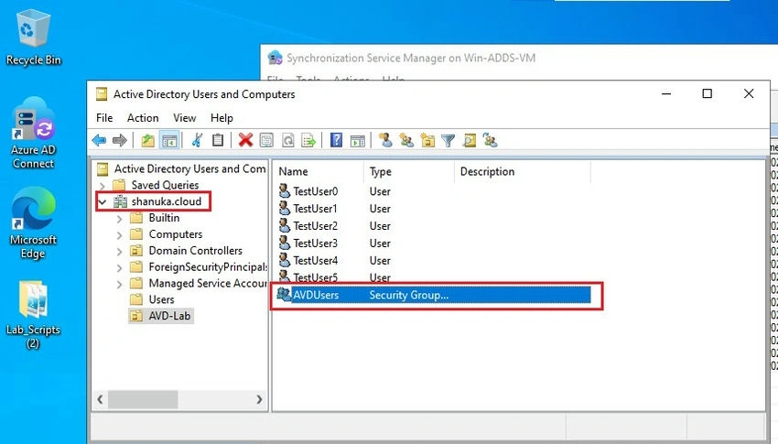Select Managed Service Accounts in tree
Image resolution: width=778 pixels, height=444 pixels.
click(208, 283)
